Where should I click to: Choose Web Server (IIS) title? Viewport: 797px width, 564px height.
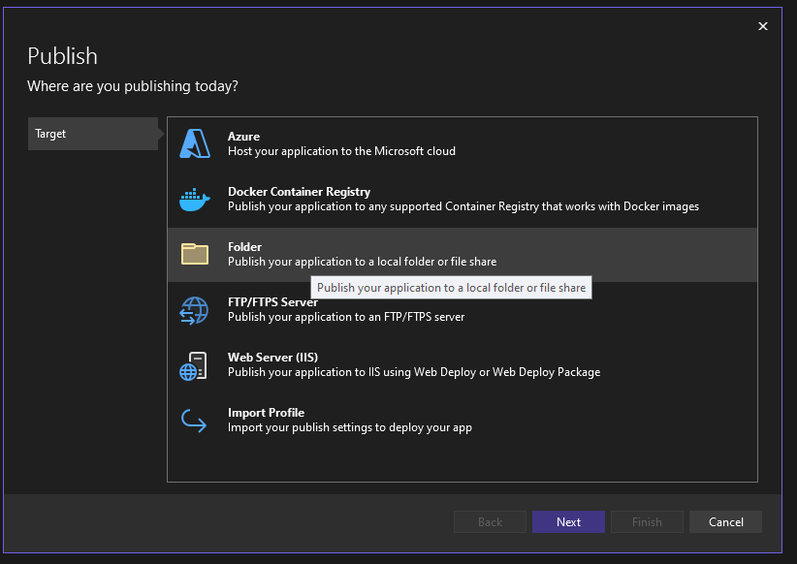coord(272,358)
